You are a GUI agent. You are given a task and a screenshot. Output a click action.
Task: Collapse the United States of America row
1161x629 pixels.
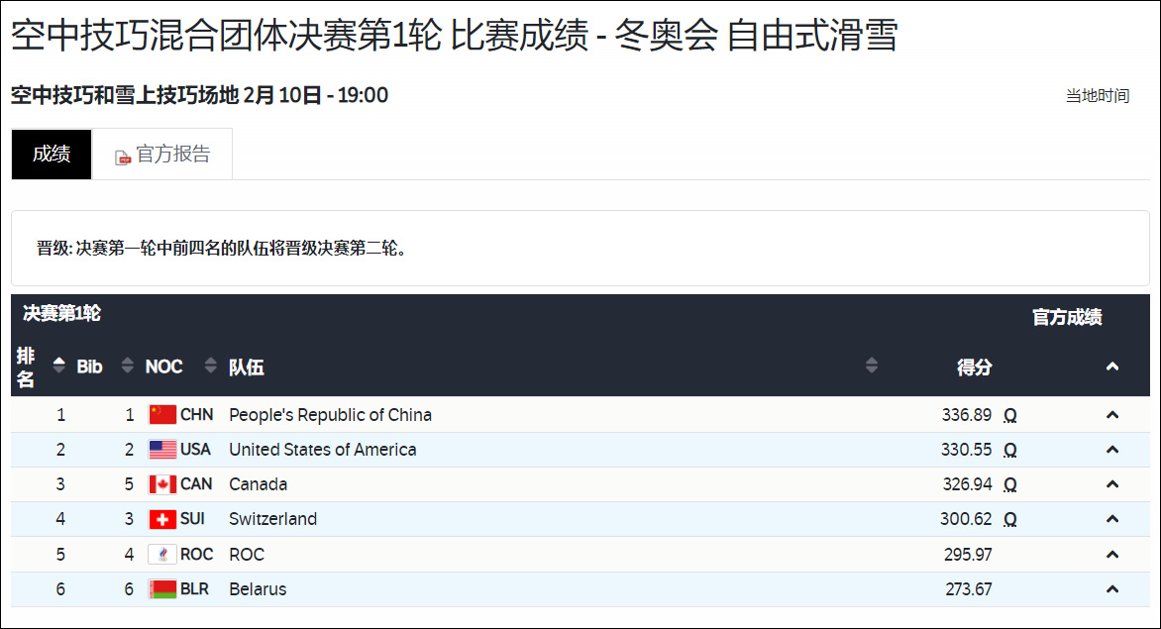tap(1113, 449)
